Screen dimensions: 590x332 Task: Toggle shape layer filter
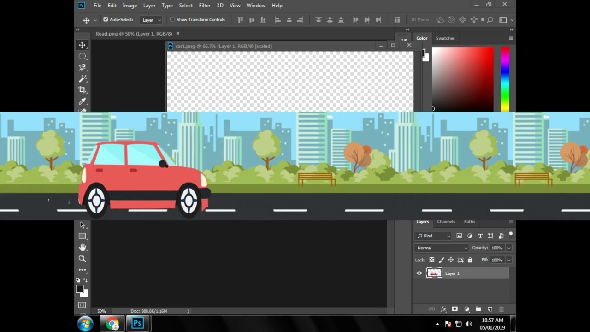coord(490,236)
